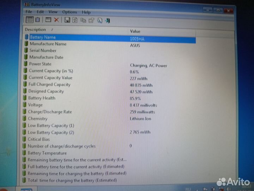Click the 8 437 millivolts value
This screenshot has height=191, width=254.
click(143, 105)
